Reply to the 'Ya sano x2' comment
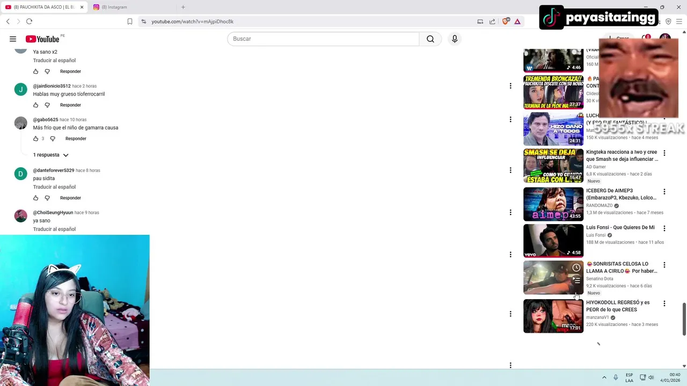687x386 pixels. click(x=70, y=71)
